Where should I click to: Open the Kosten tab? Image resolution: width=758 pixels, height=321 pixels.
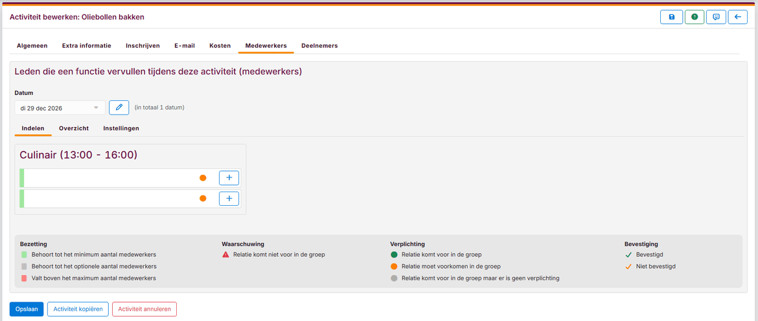[x=220, y=46]
